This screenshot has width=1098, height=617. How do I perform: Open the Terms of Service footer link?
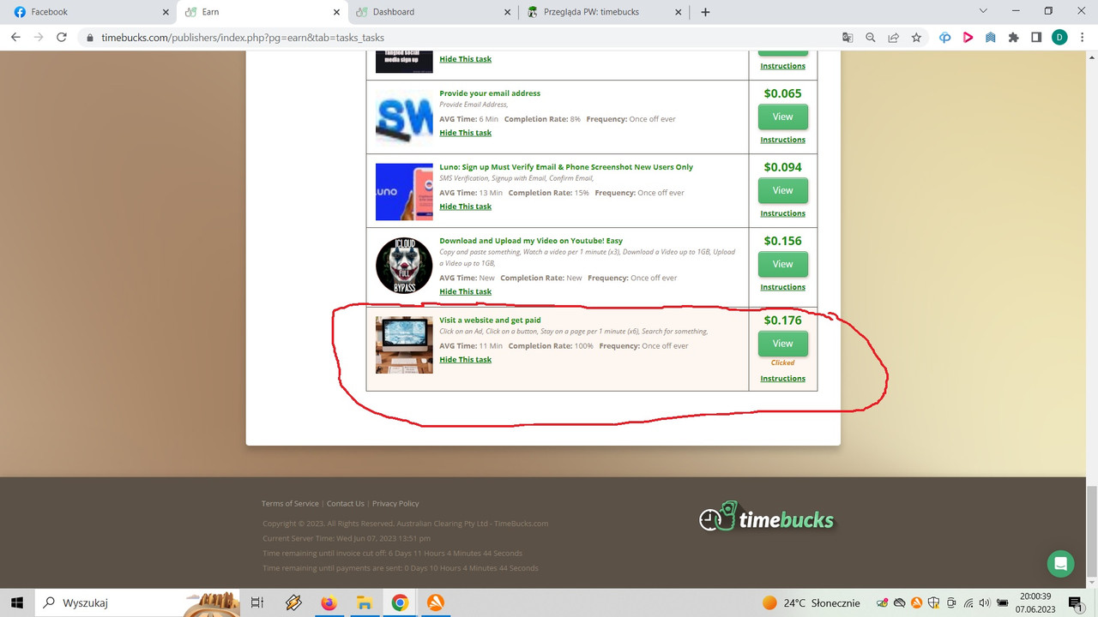coord(290,504)
